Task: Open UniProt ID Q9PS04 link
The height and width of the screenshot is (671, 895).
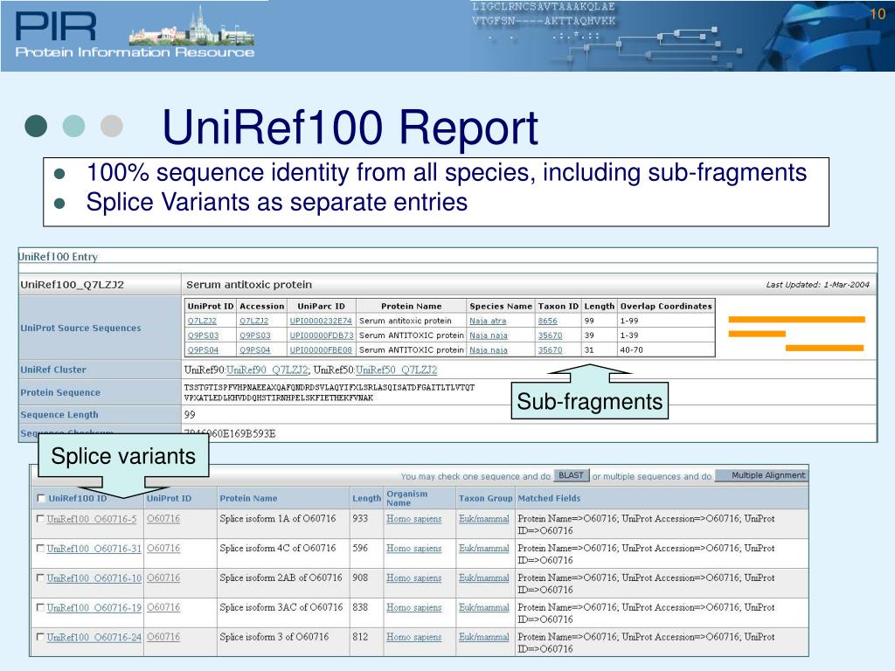Action: (203, 349)
